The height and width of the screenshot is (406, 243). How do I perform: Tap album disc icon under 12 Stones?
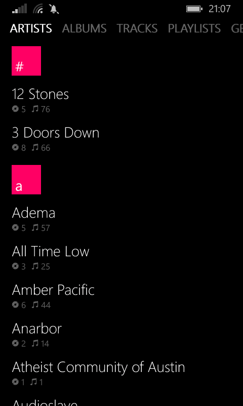(x=15, y=109)
